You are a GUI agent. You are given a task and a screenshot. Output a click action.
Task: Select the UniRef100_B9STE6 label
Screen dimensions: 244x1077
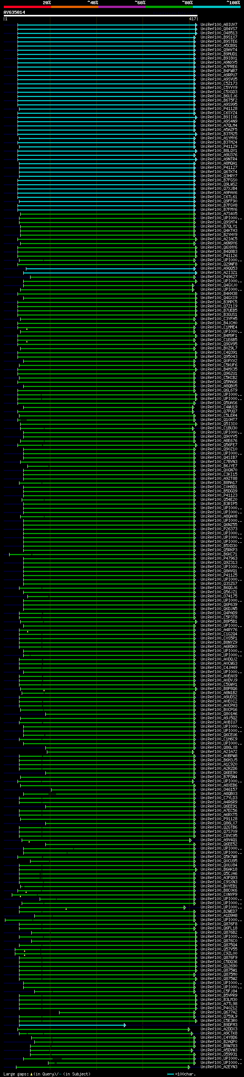219,41
